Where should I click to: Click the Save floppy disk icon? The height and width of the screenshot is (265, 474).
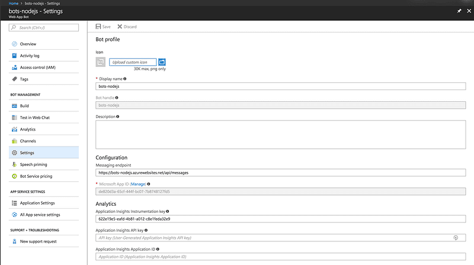tap(98, 27)
